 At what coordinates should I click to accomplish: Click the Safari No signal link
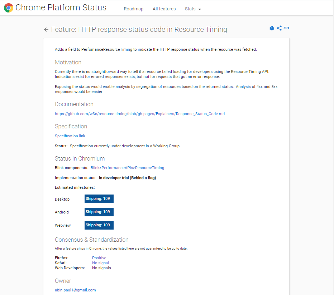point(100,263)
